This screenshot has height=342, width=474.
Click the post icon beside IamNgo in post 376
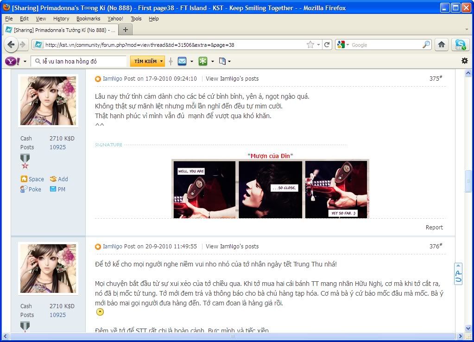click(x=98, y=247)
